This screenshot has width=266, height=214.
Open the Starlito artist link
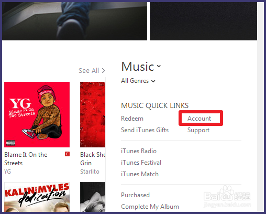pyautogui.click(x=90, y=172)
